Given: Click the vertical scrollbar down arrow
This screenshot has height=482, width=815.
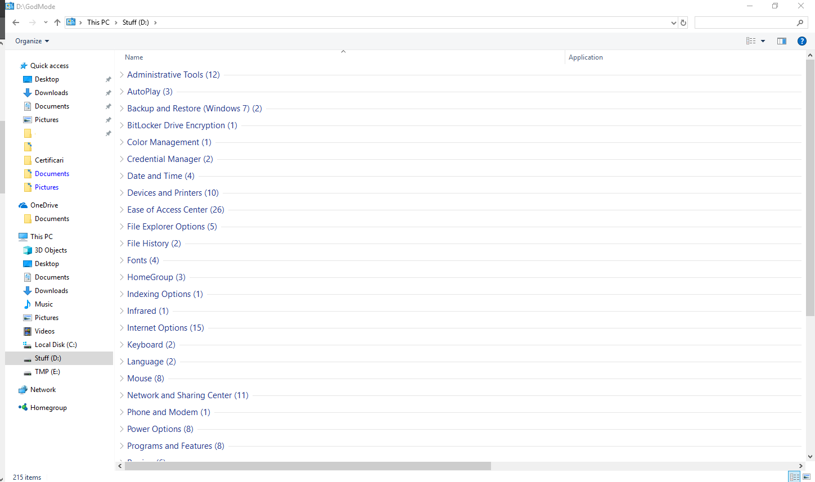Looking at the screenshot, I should (x=811, y=457).
